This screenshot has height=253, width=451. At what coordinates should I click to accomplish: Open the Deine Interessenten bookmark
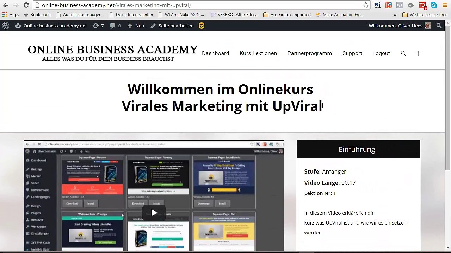click(131, 15)
